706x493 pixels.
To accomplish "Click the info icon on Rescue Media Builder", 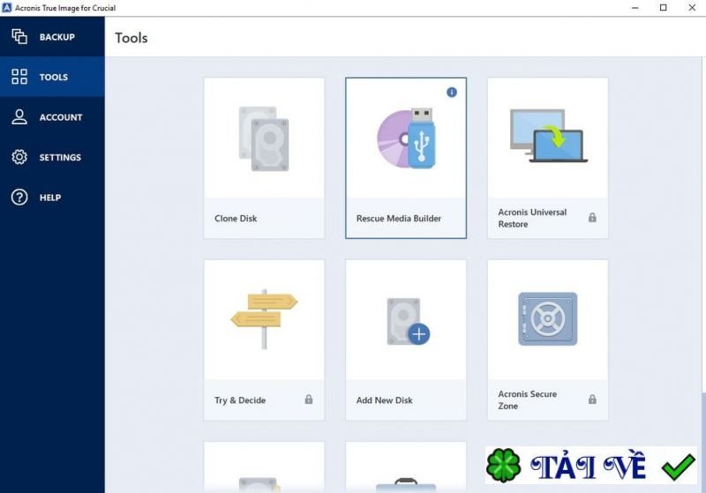I will tap(452, 93).
